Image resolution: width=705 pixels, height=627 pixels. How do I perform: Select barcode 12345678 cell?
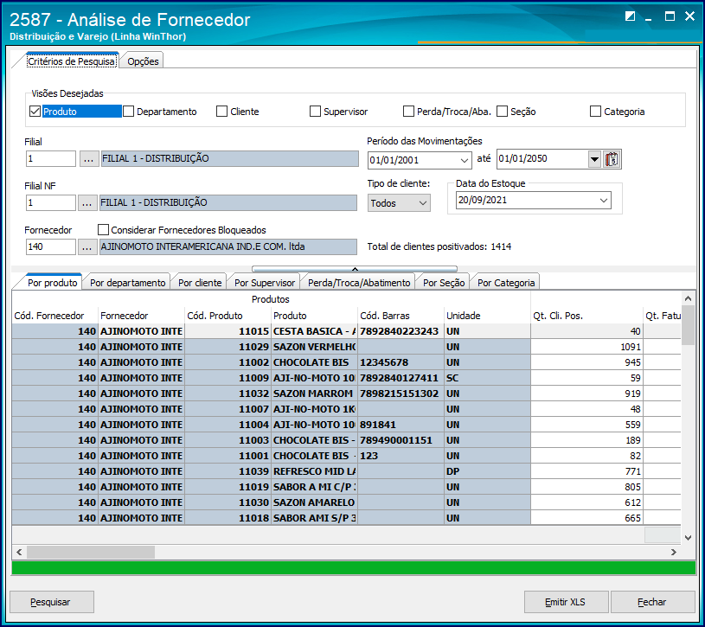click(401, 362)
